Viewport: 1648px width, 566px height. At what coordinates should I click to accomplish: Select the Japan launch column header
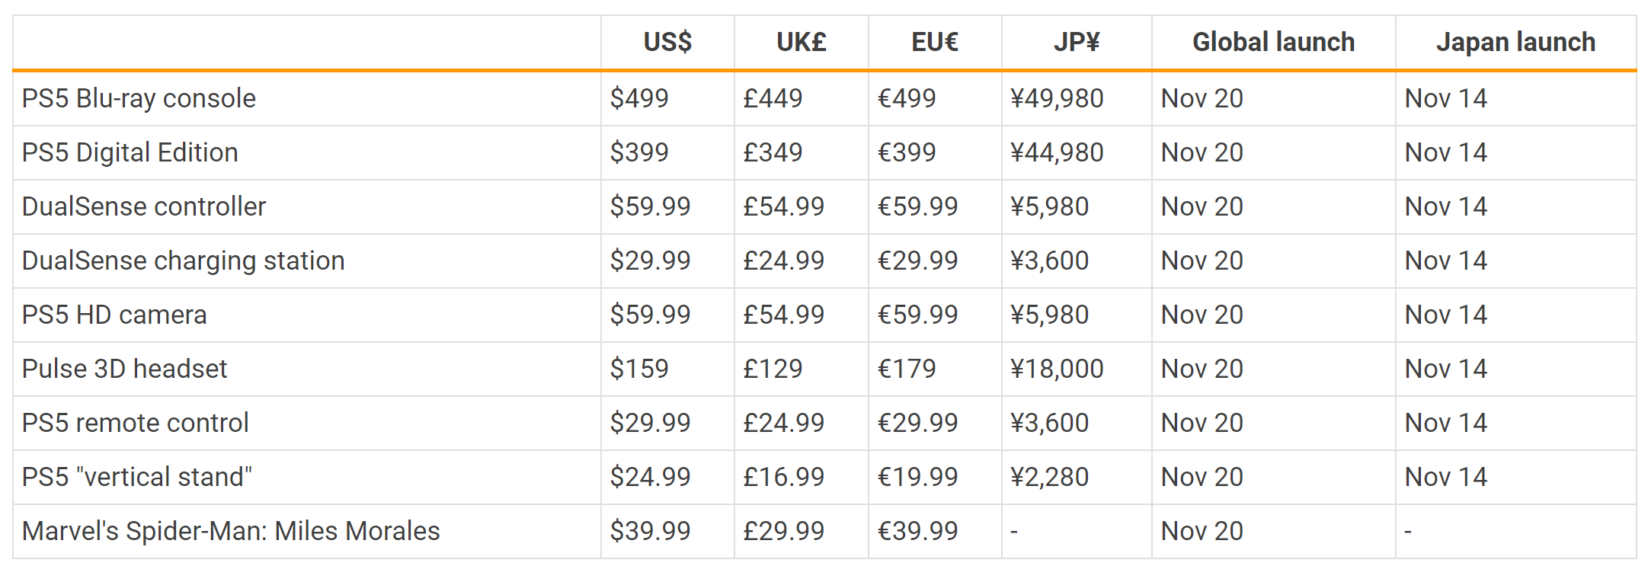coord(1515,42)
